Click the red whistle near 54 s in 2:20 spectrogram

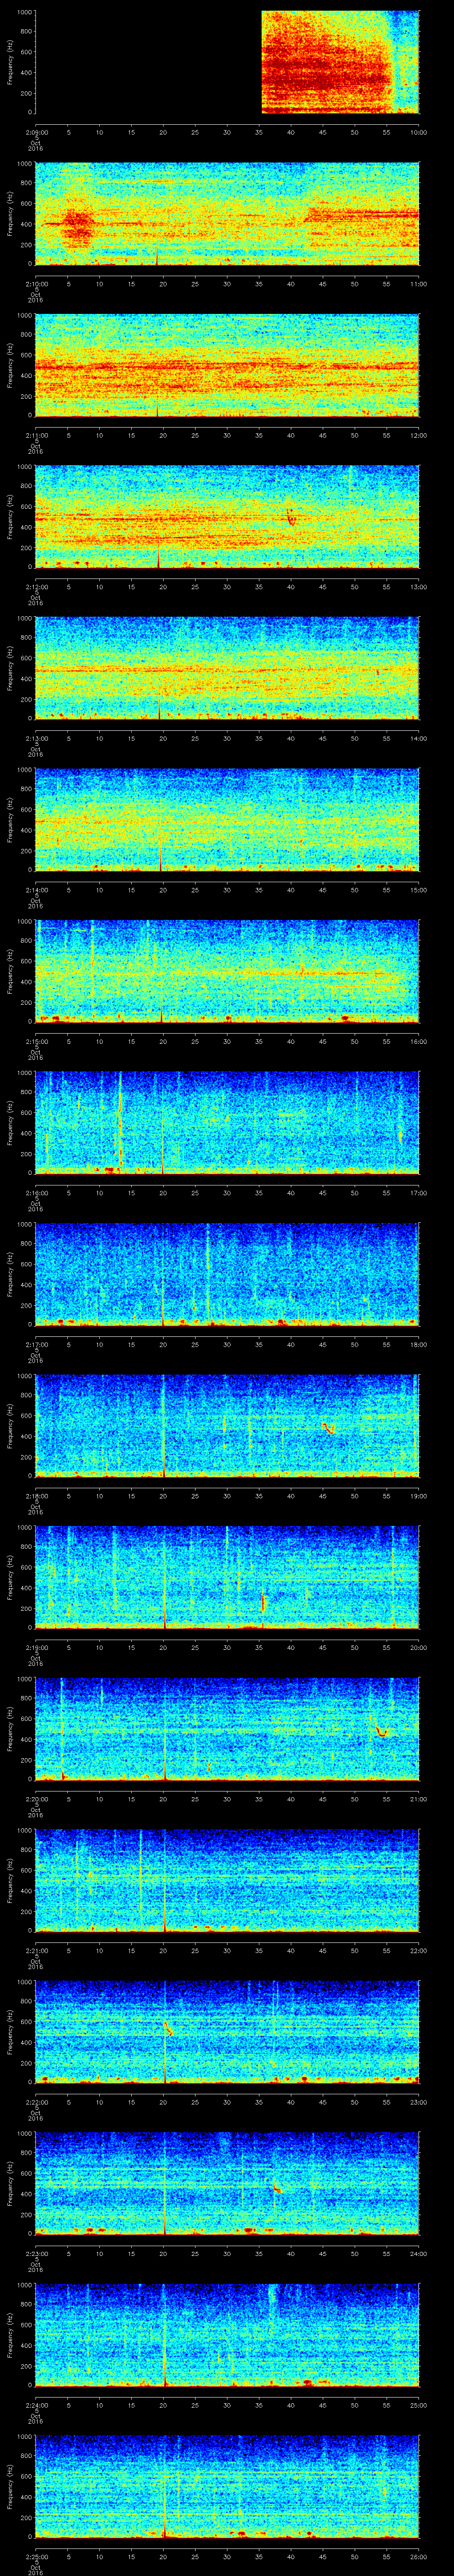point(380,1729)
